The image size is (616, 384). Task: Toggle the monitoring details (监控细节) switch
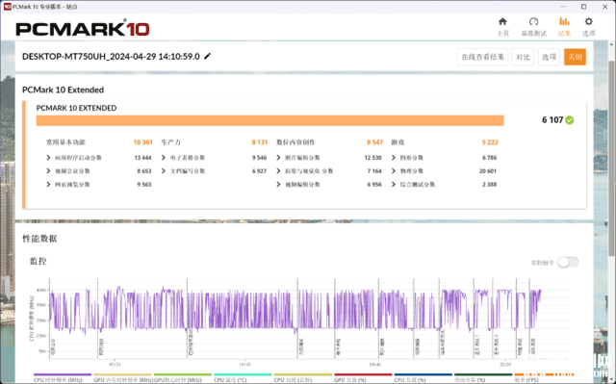coord(568,262)
